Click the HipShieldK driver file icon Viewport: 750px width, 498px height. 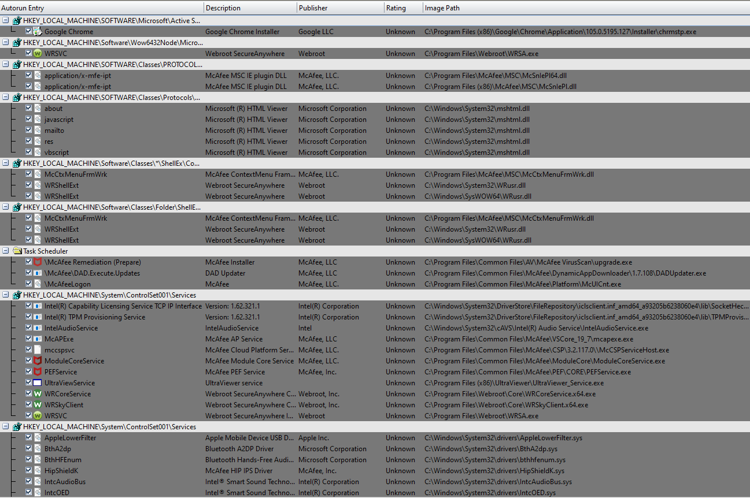tap(38, 471)
